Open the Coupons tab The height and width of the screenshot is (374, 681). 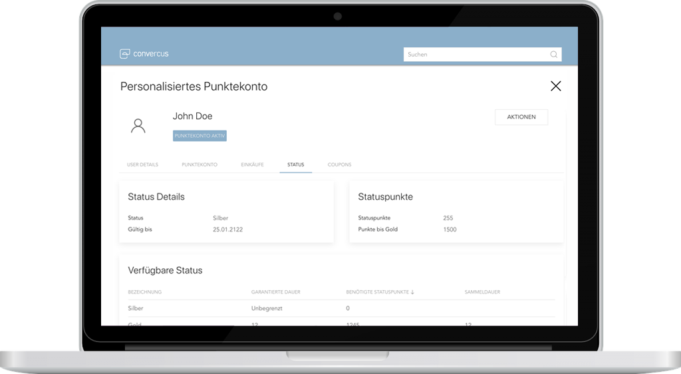click(340, 164)
